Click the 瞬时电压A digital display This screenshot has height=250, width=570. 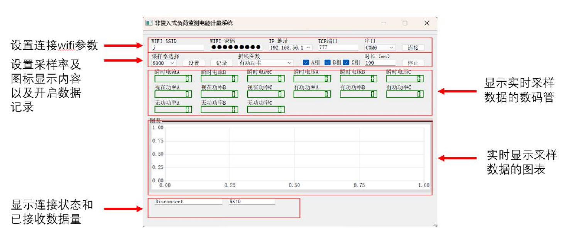tap(312, 78)
